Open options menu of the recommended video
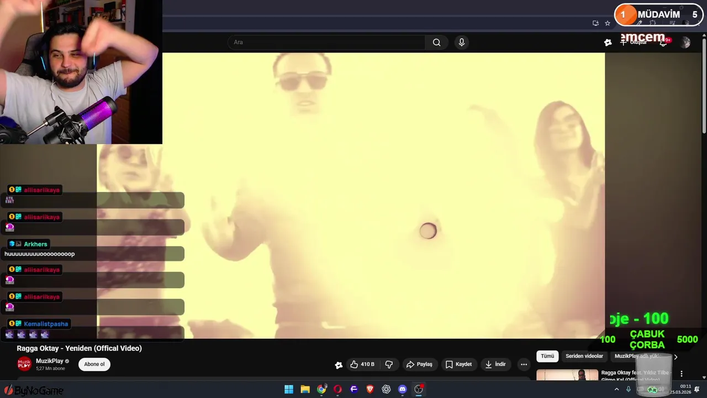707x398 pixels. click(682, 374)
